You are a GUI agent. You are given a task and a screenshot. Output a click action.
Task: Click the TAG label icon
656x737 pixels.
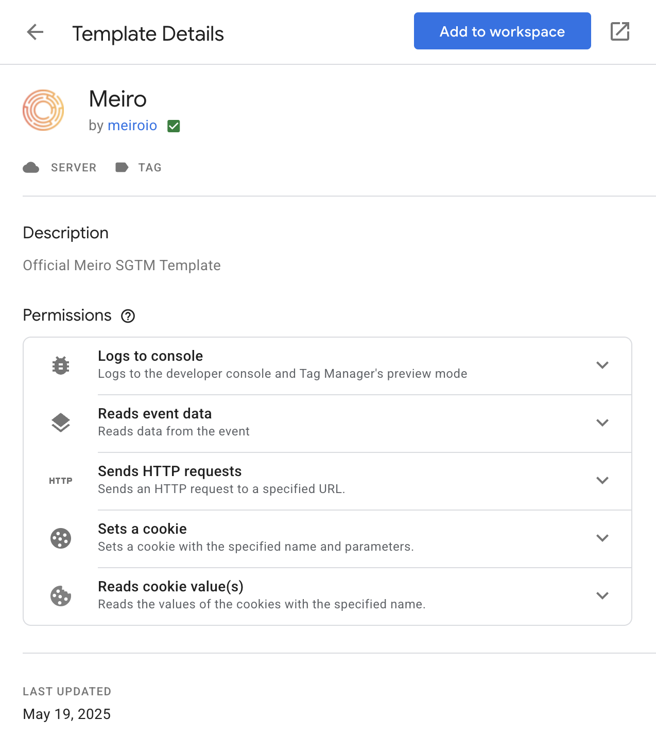(x=122, y=167)
